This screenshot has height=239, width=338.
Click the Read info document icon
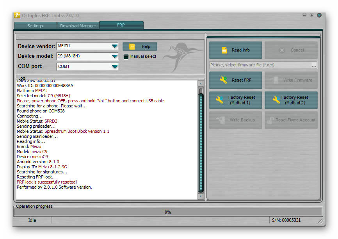click(x=224, y=50)
